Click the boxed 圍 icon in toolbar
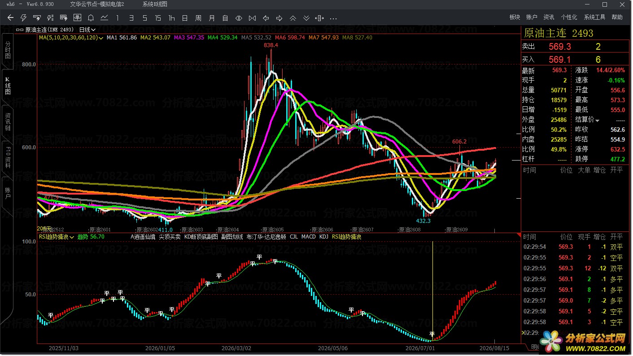633x356 pixels. [77, 18]
